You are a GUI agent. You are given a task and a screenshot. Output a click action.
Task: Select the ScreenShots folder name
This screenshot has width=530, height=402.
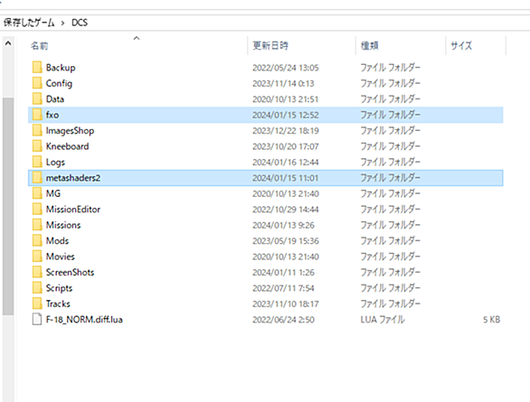pyautogui.click(x=70, y=272)
